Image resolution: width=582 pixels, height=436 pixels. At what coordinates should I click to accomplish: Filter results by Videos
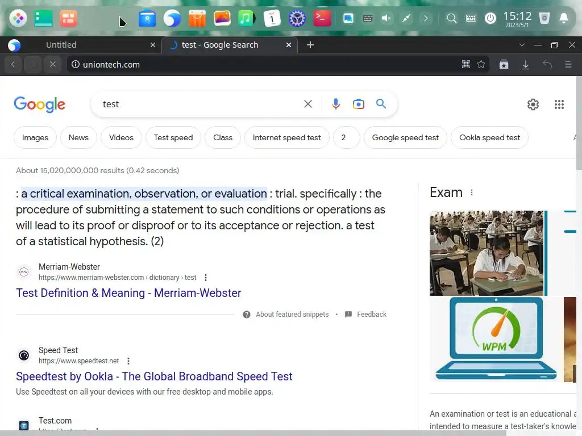122,137
